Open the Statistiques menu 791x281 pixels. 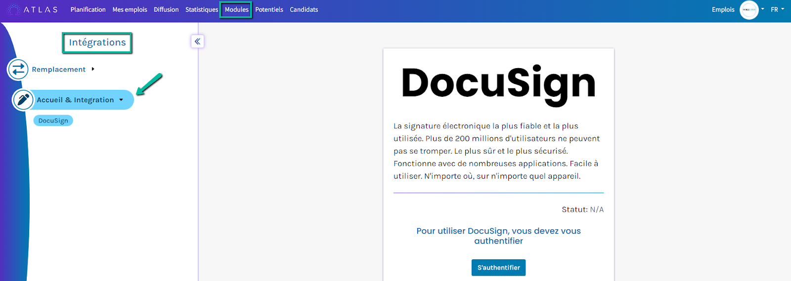(202, 9)
